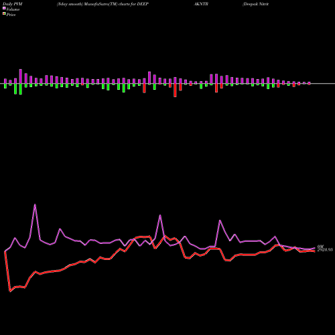Click the '(Deepak Nitrit' company name text

click(255, 4)
